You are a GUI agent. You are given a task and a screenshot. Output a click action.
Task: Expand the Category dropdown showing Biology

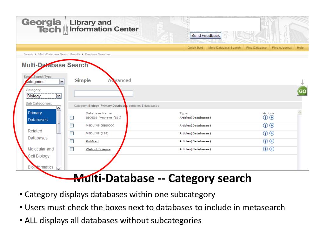[x=43, y=96]
